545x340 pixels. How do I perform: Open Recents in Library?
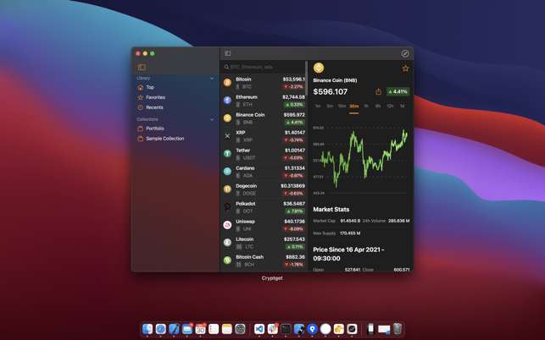click(154, 107)
